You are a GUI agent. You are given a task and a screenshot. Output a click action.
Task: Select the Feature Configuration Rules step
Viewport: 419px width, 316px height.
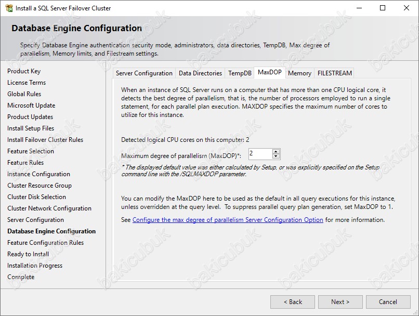click(45, 243)
